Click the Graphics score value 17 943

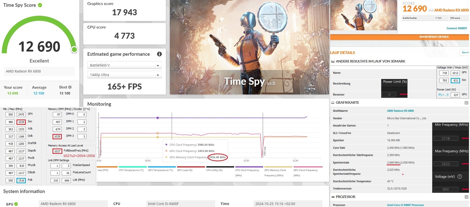pos(125,12)
